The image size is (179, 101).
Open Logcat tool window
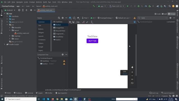(39, 93)
